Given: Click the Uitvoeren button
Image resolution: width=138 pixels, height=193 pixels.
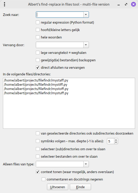Looking at the screenshot, I should pyautogui.click(x=58, y=187).
